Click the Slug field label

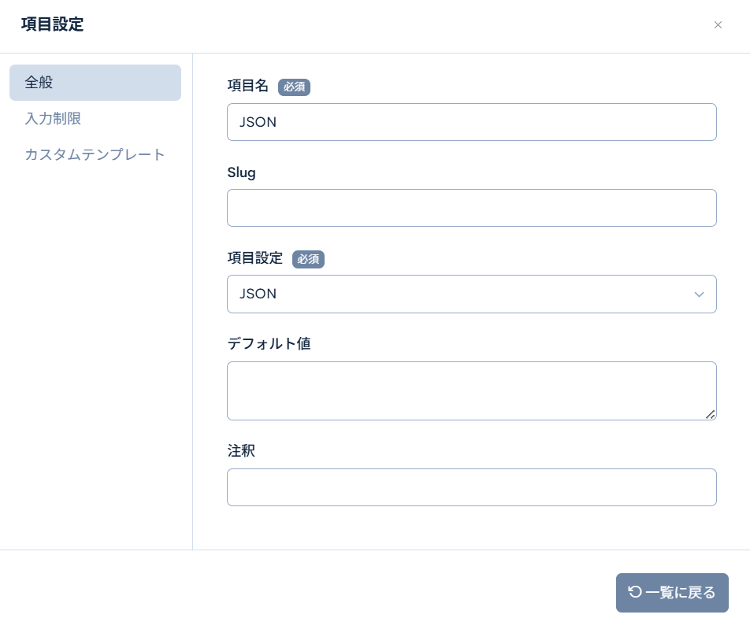click(241, 172)
